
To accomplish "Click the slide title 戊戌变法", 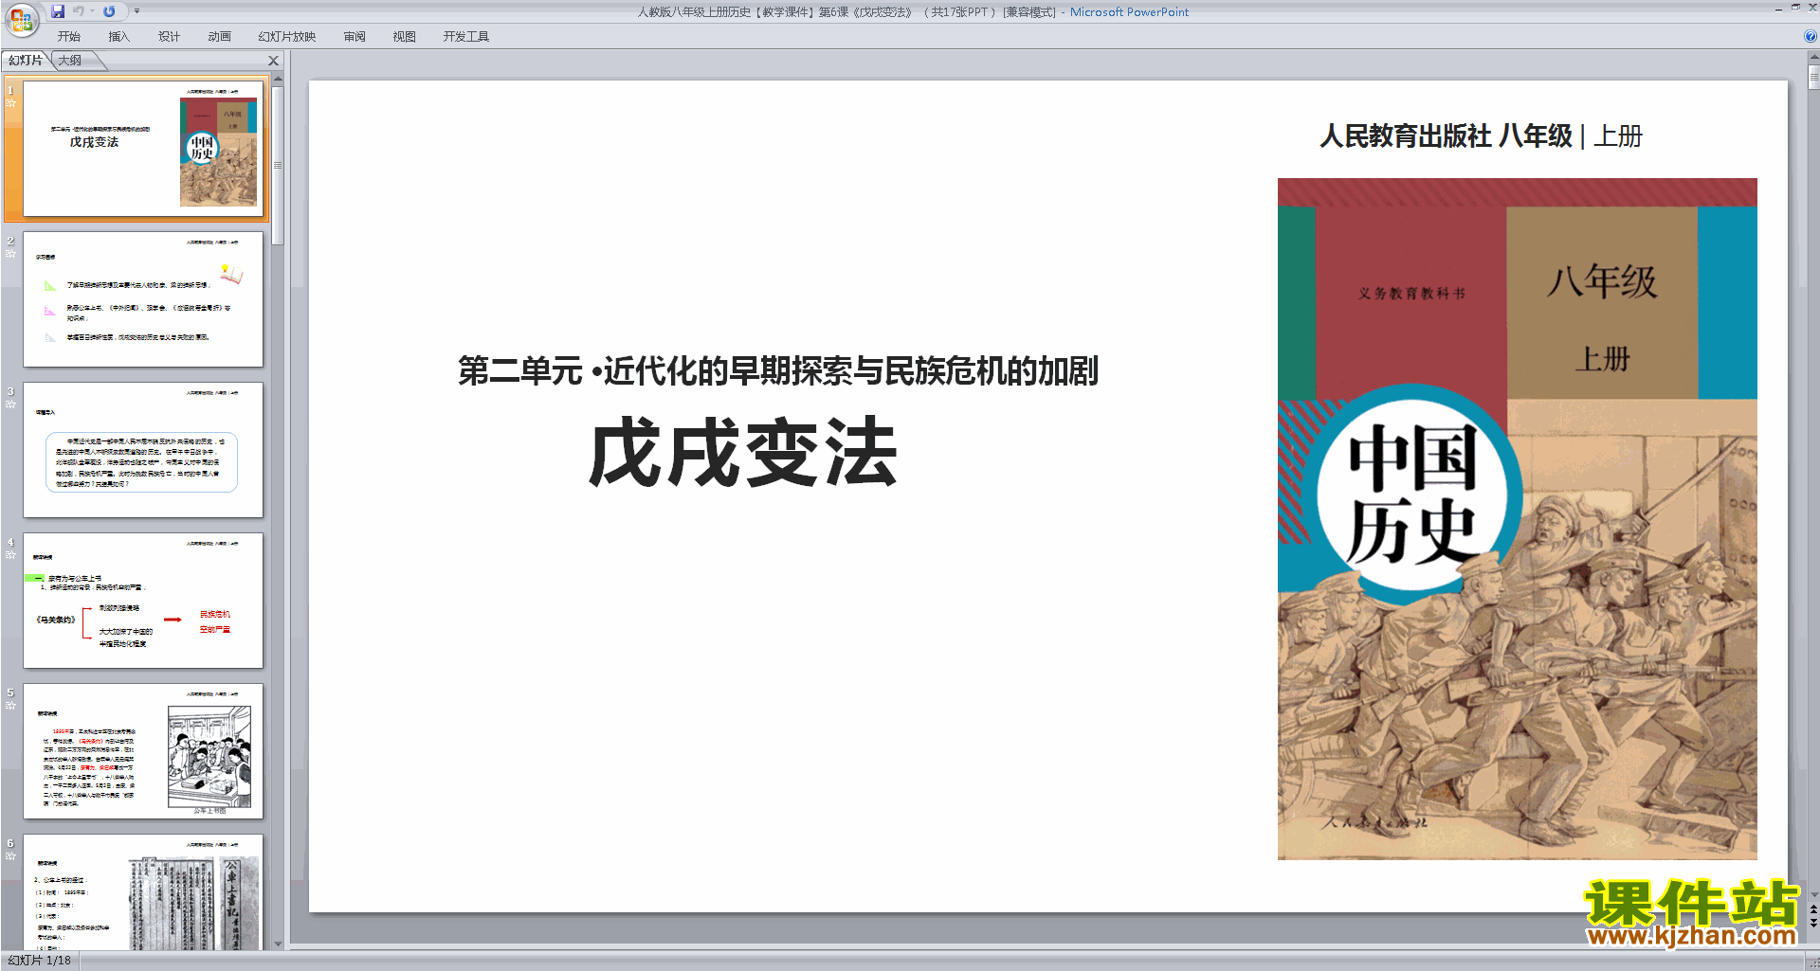I will pos(743,453).
